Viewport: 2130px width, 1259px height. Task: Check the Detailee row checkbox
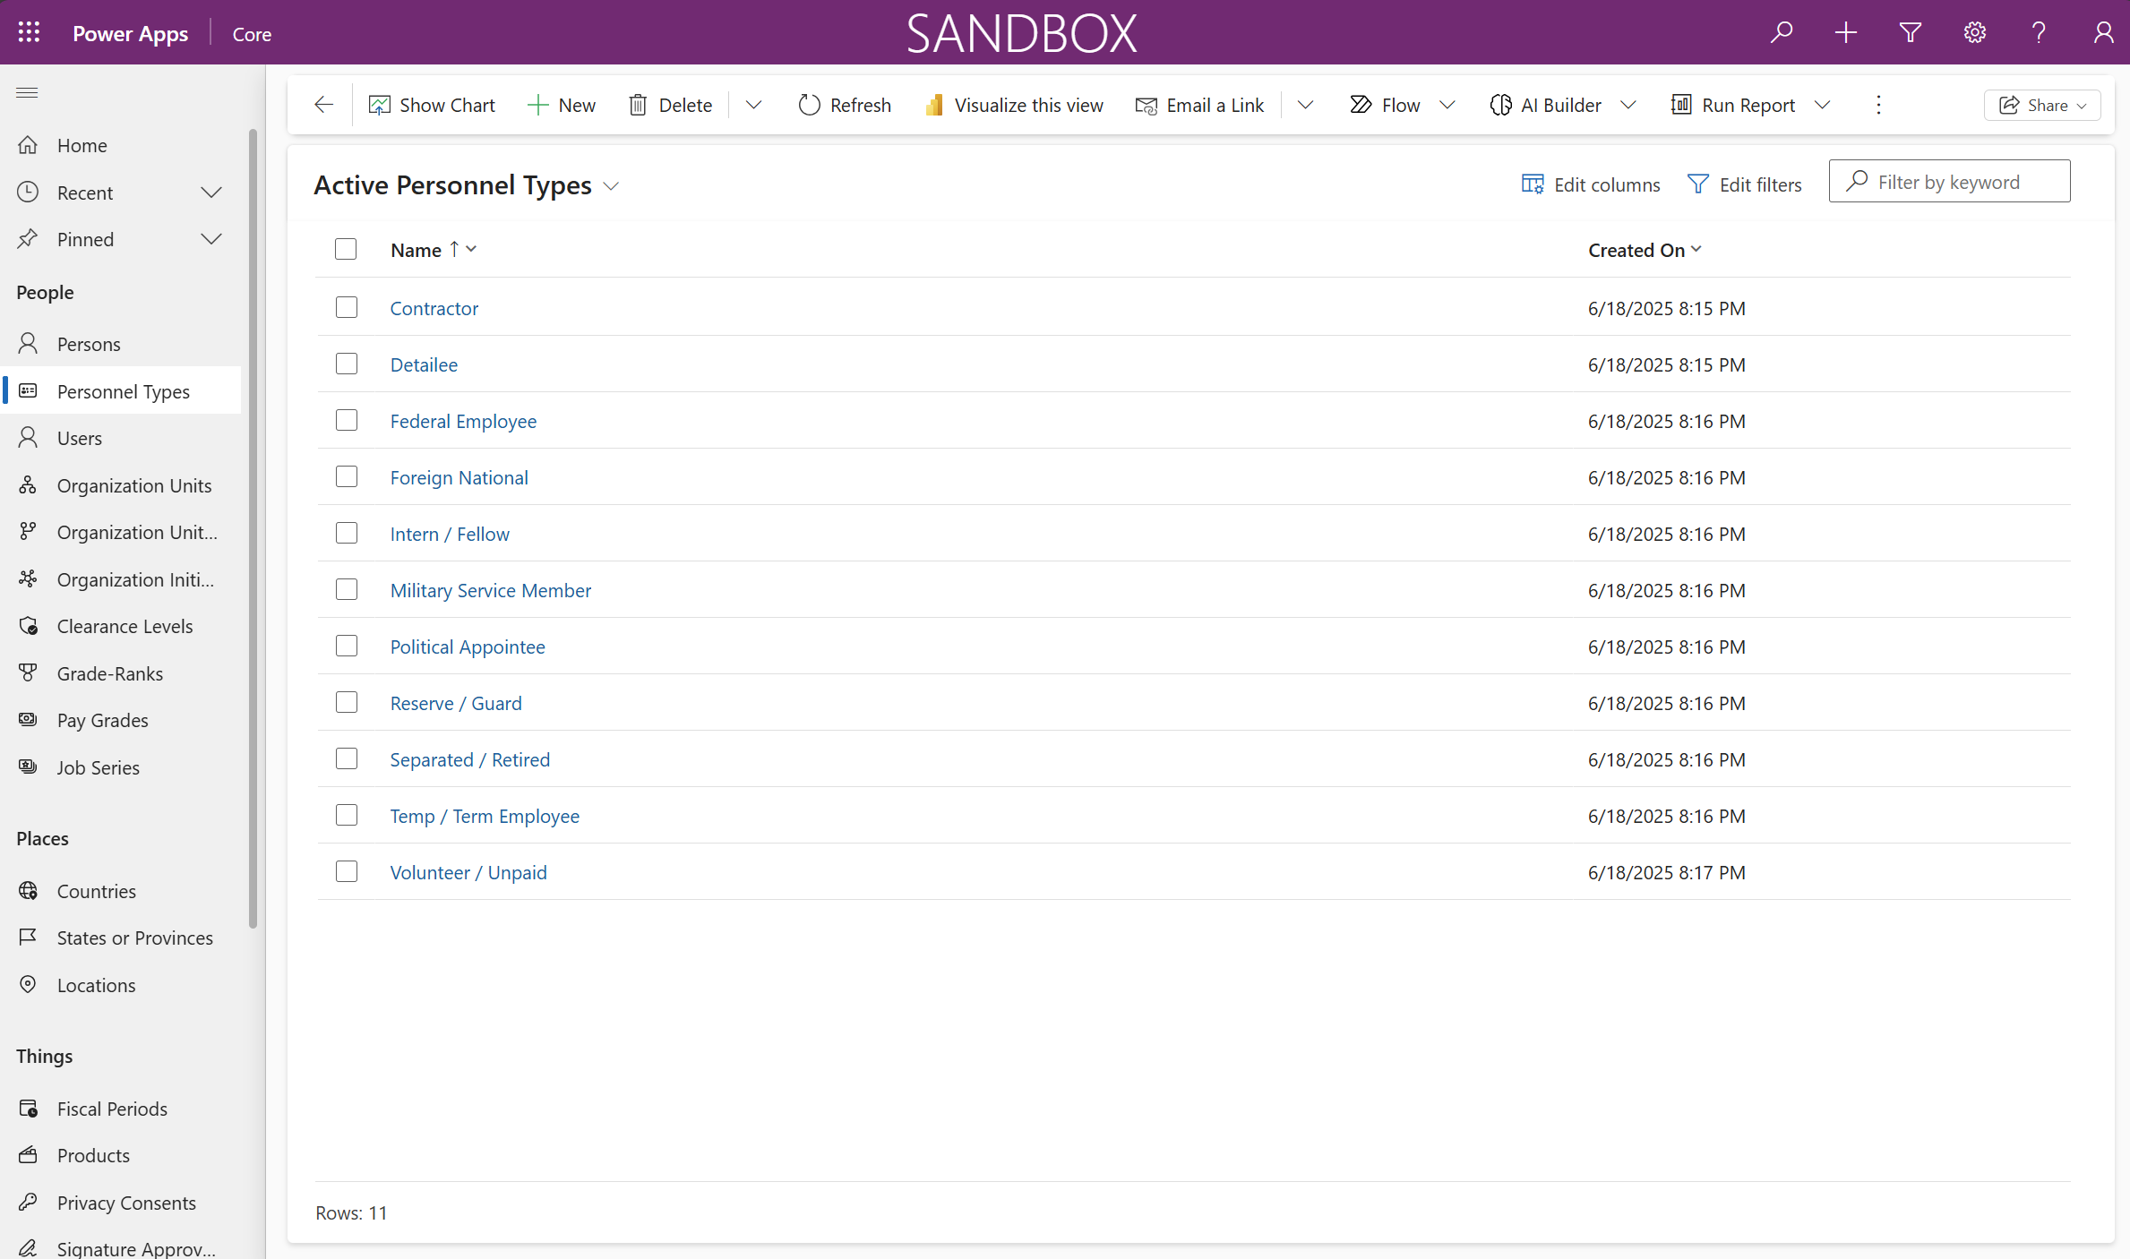tap(347, 364)
